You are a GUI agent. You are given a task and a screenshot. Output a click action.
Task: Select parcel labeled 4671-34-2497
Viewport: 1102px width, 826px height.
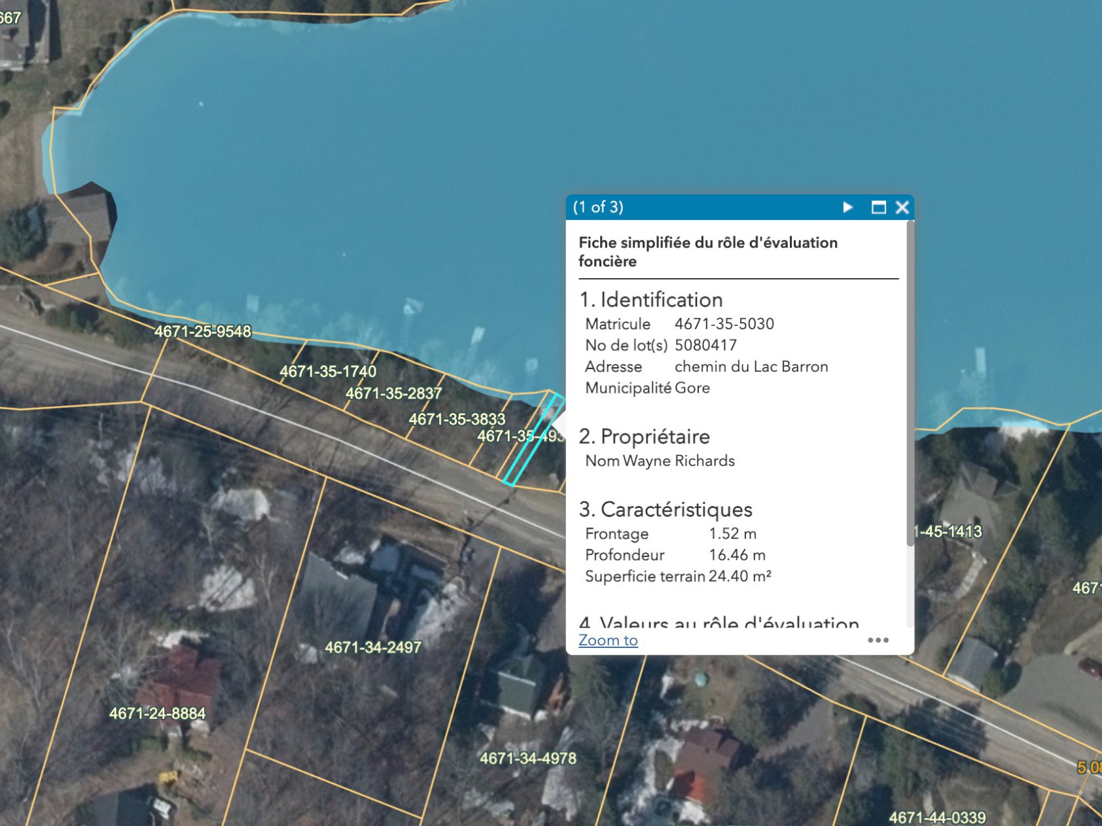tap(373, 647)
